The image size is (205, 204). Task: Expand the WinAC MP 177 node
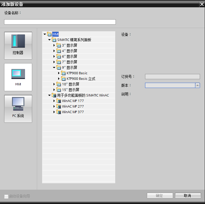(x=54, y=101)
